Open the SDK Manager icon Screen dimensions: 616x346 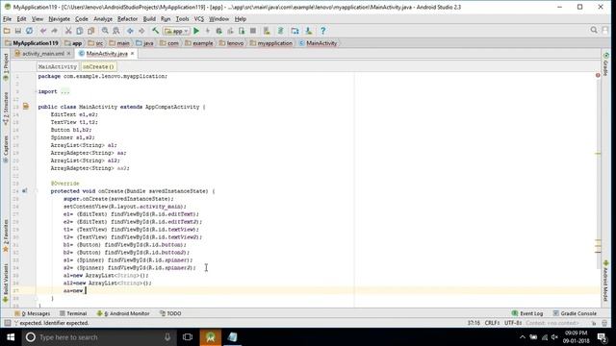pyautogui.click(x=309, y=31)
